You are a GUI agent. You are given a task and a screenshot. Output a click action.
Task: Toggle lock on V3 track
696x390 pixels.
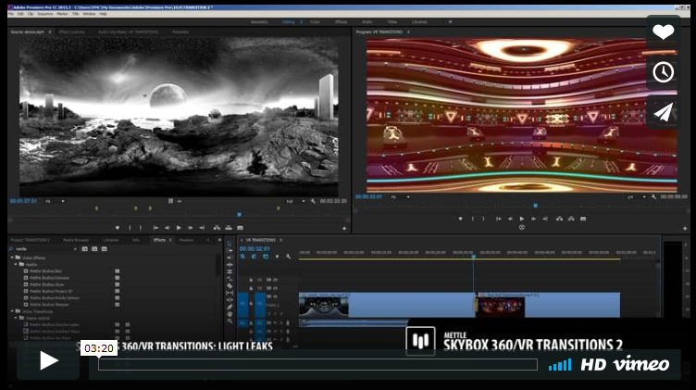pos(251,280)
